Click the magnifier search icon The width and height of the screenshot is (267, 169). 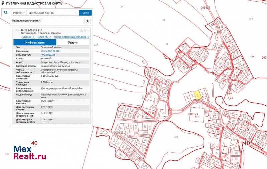tap(6, 13)
